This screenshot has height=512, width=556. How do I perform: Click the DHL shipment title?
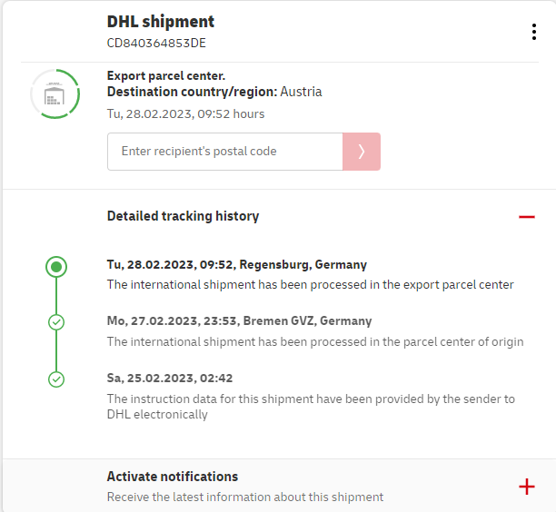(x=161, y=22)
